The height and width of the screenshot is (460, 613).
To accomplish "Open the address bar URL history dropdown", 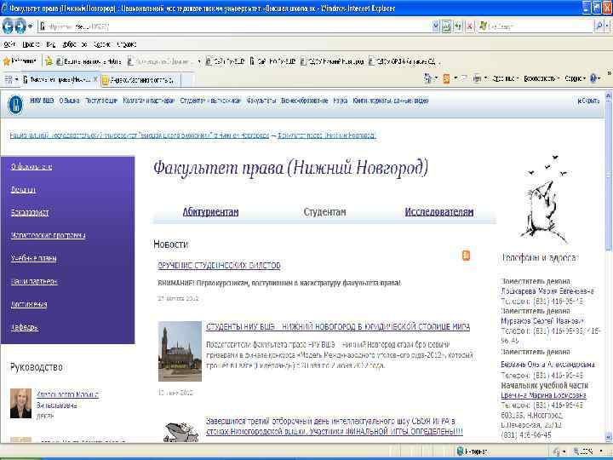I will click(x=436, y=26).
